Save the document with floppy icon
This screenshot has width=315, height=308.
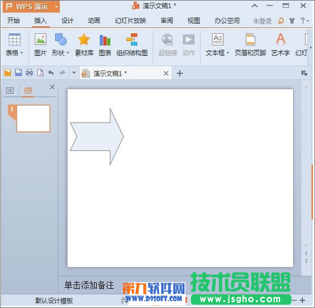tap(19, 73)
